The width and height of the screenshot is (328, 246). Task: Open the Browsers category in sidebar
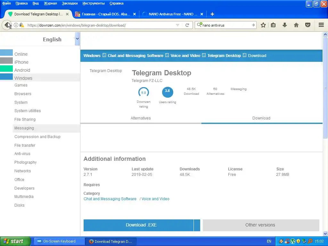click(x=23, y=94)
